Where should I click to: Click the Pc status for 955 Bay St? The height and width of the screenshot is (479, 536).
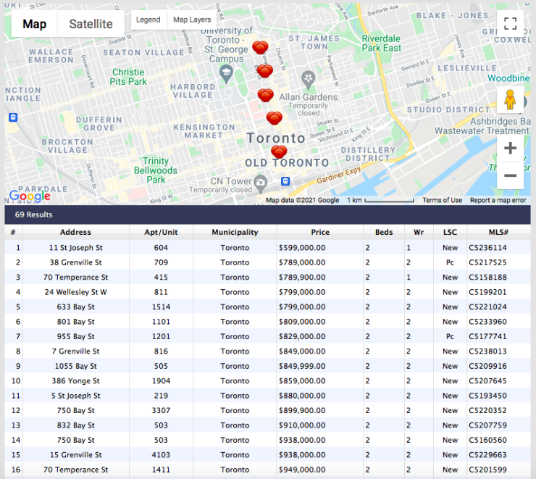point(450,336)
